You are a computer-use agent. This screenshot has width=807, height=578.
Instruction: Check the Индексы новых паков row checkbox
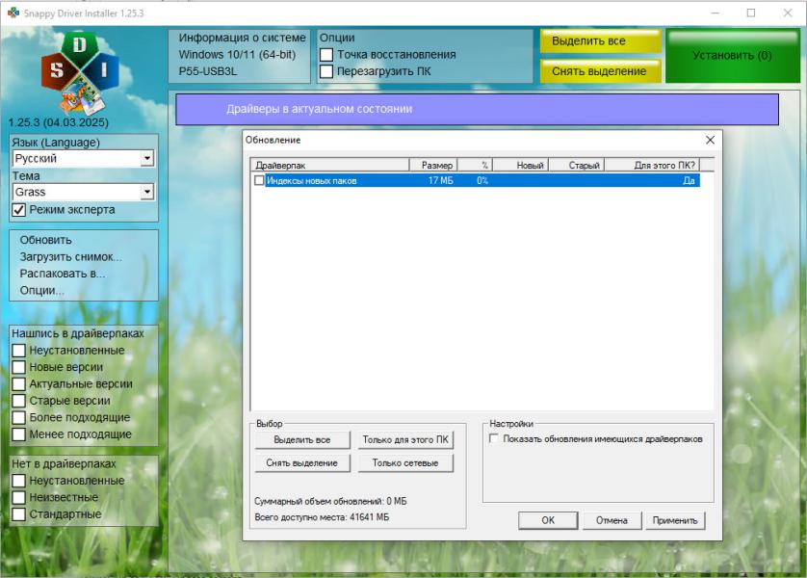[258, 180]
